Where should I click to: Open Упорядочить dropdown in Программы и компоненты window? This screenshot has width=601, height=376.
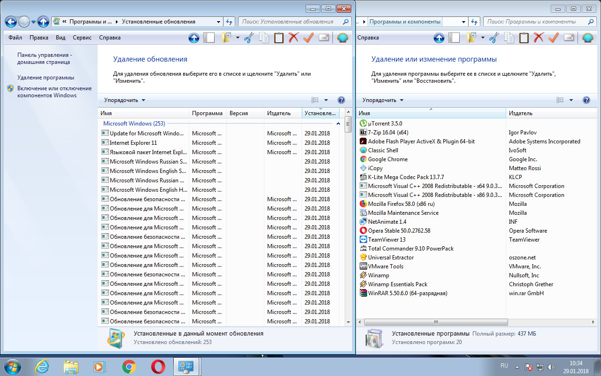point(383,100)
